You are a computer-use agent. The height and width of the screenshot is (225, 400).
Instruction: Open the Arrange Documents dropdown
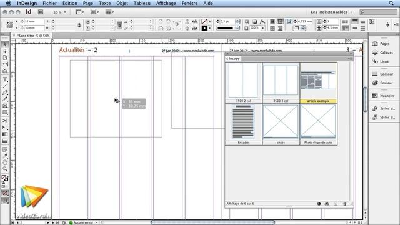[x=110, y=12]
